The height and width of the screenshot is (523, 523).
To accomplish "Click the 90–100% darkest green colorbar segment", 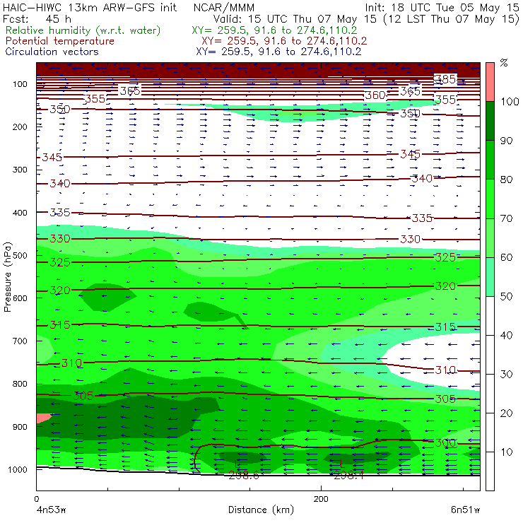I will click(x=490, y=121).
